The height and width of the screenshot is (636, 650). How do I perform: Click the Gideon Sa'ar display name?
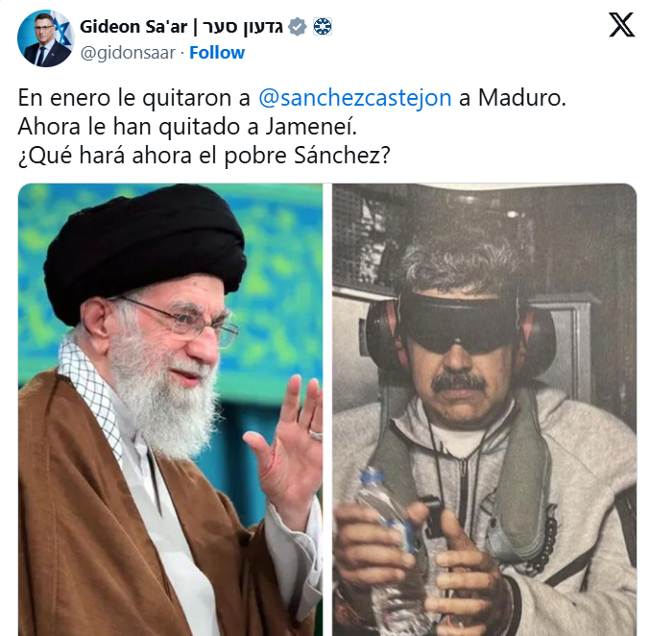(133, 27)
